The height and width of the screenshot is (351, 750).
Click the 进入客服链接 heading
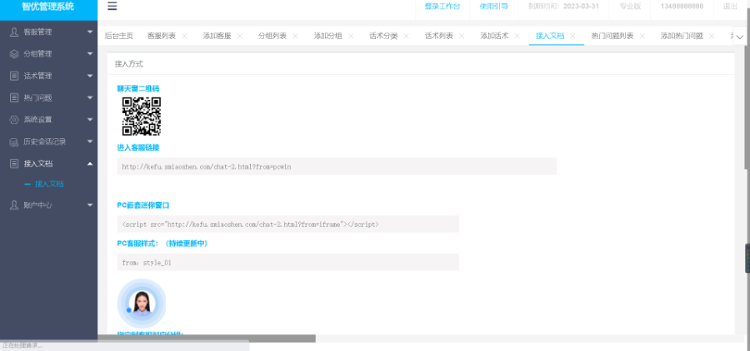click(x=138, y=147)
